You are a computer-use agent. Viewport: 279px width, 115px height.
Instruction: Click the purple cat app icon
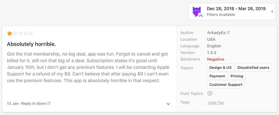click(x=197, y=11)
